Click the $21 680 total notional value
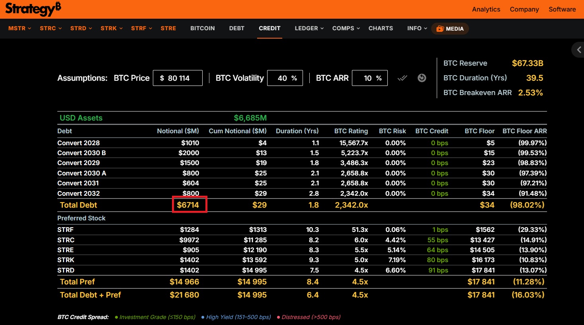The width and height of the screenshot is (584, 325). coord(184,295)
